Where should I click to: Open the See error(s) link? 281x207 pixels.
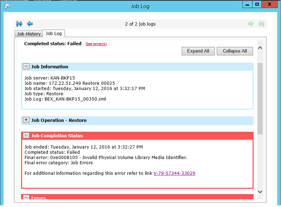(96, 44)
